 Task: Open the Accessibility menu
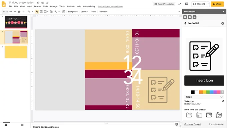click(x=89, y=7)
